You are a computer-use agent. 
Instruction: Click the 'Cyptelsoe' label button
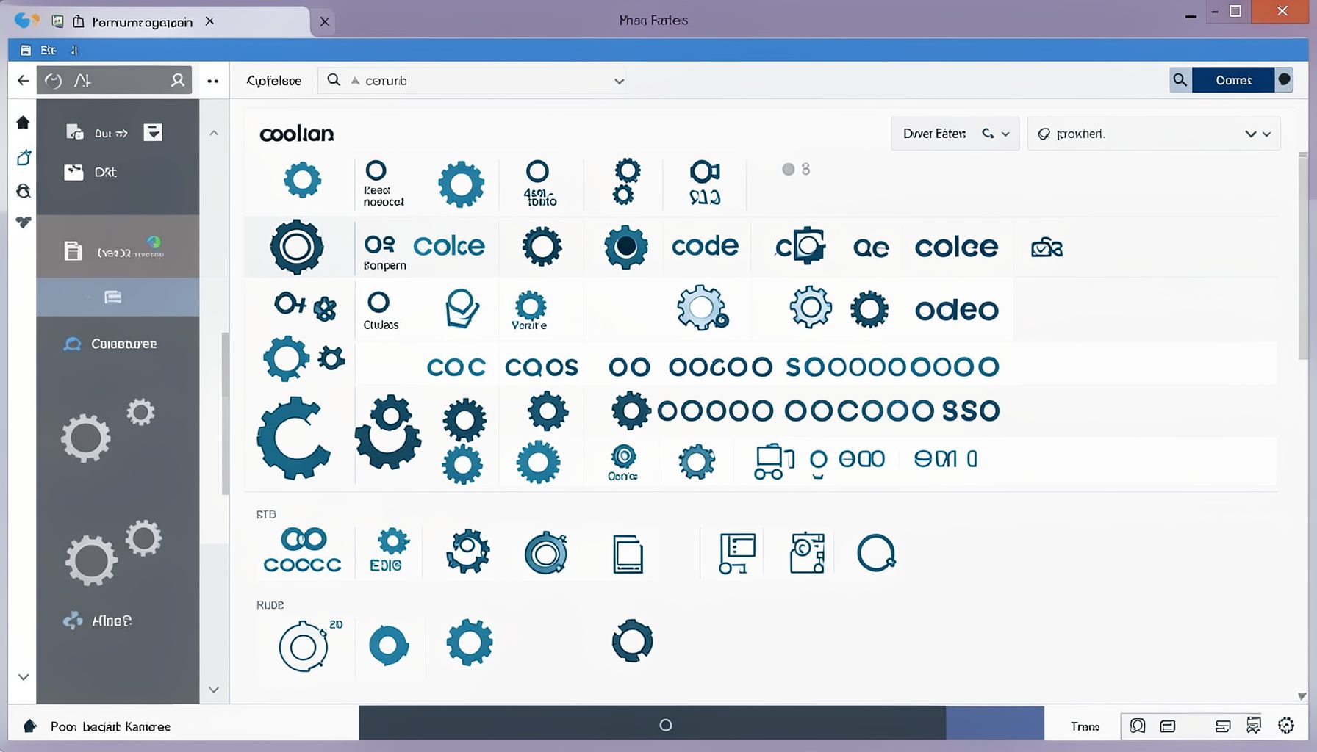click(x=273, y=81)
